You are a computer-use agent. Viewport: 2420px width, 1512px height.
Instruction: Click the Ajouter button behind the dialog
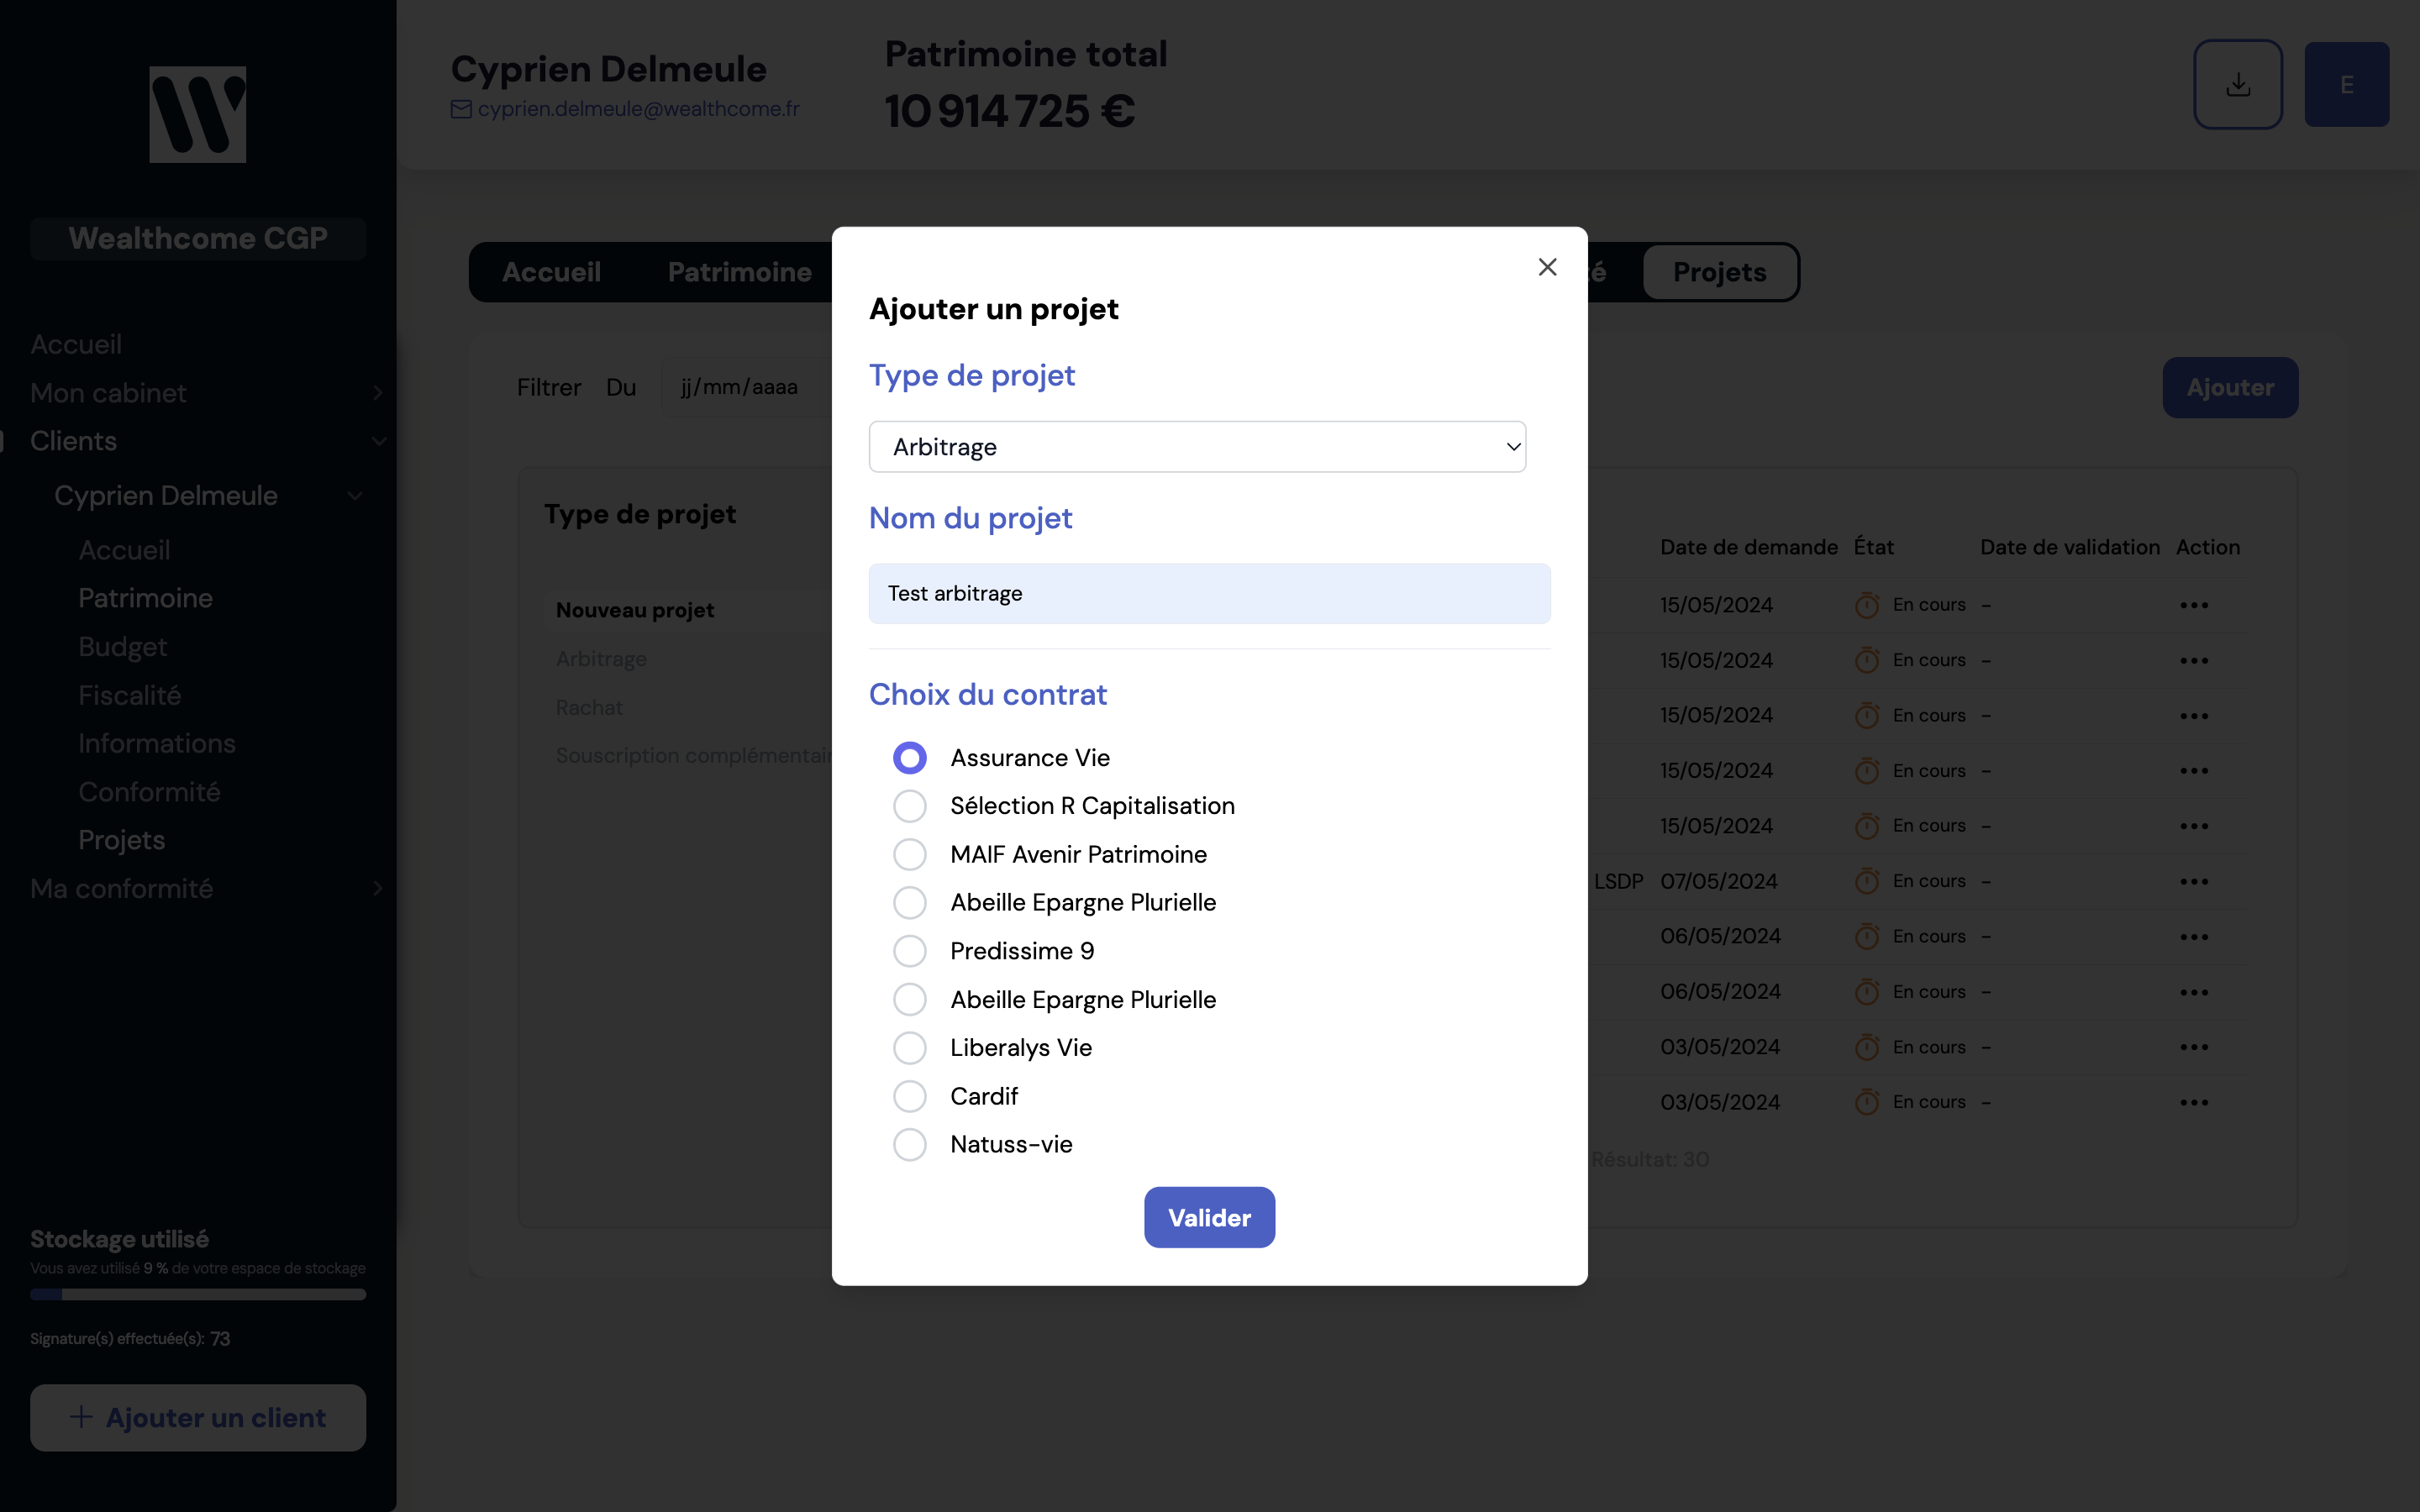coord(2230,387)
